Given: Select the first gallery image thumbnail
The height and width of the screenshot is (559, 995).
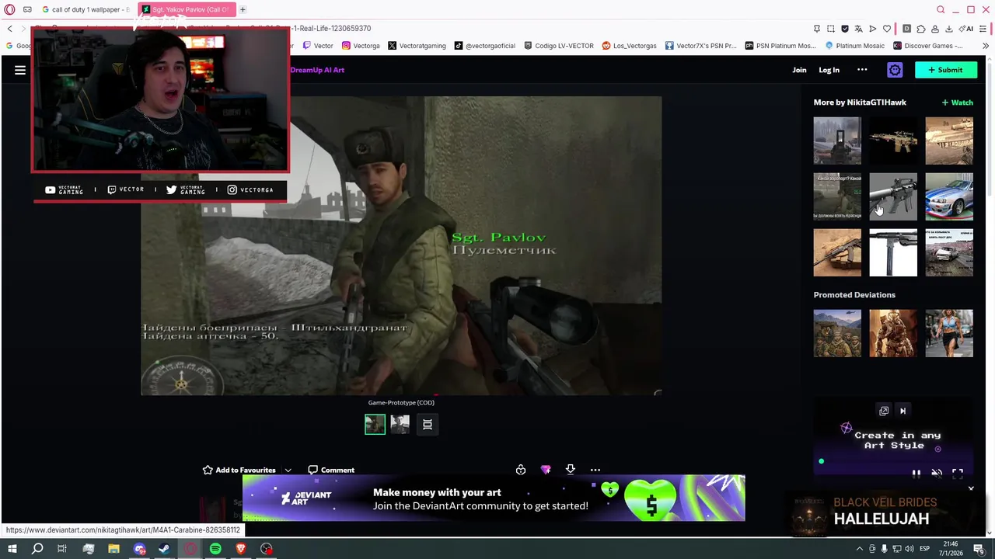Looking at the screenshot, I should pos(375,424).
